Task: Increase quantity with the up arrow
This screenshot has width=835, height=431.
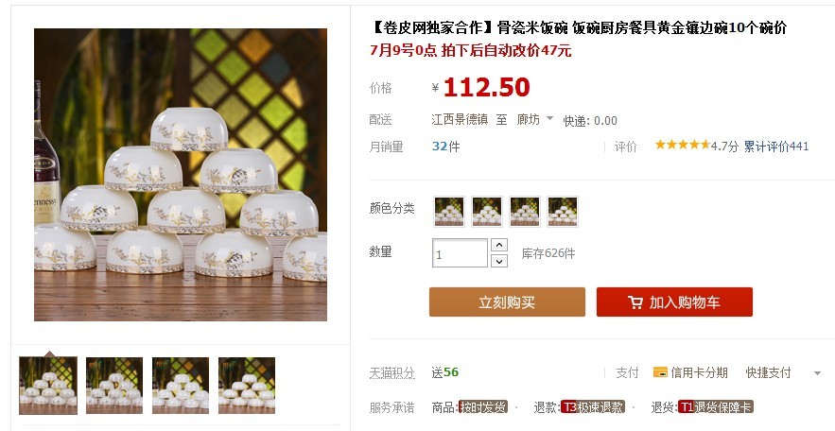Action: click(499, 245)
